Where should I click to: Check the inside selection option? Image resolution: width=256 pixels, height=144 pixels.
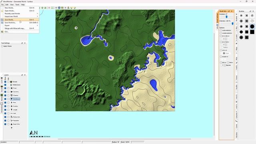pos(221,30)
